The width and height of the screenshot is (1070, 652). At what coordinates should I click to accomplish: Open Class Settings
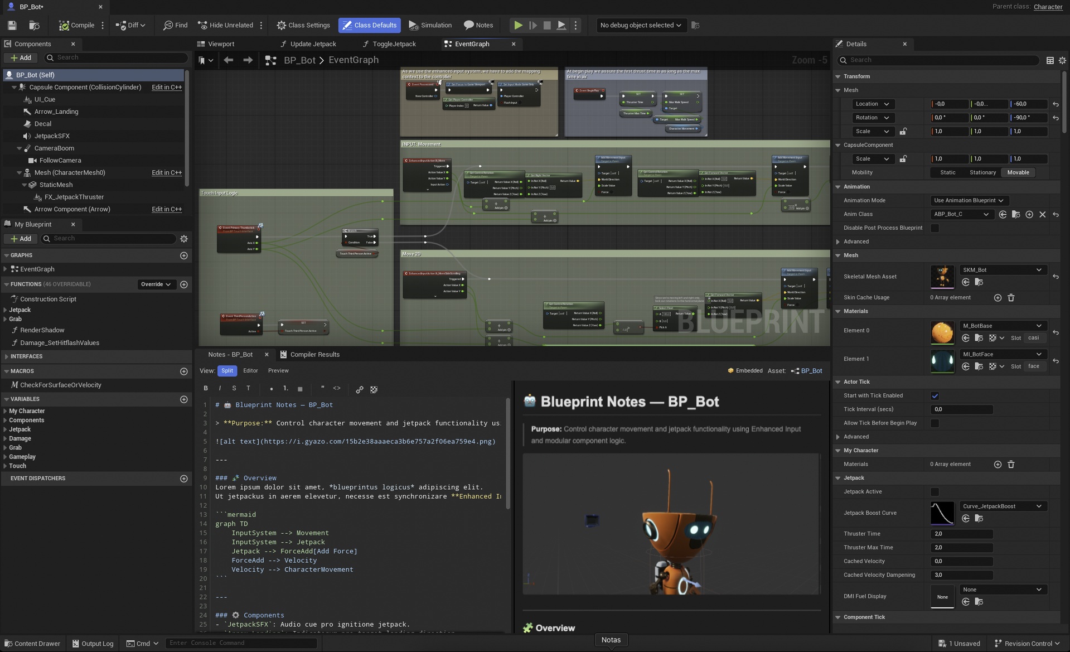tap(303, 26)
